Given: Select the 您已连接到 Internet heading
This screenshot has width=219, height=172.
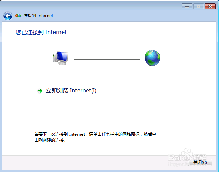Looking at the screenshot, I should (x=41, y=32).
